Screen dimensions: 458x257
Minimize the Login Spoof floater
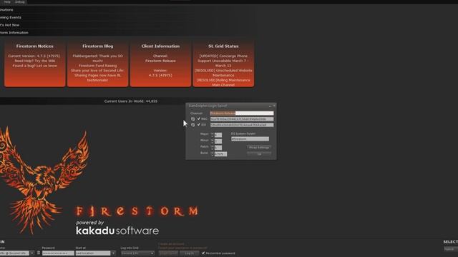point(270,106)
